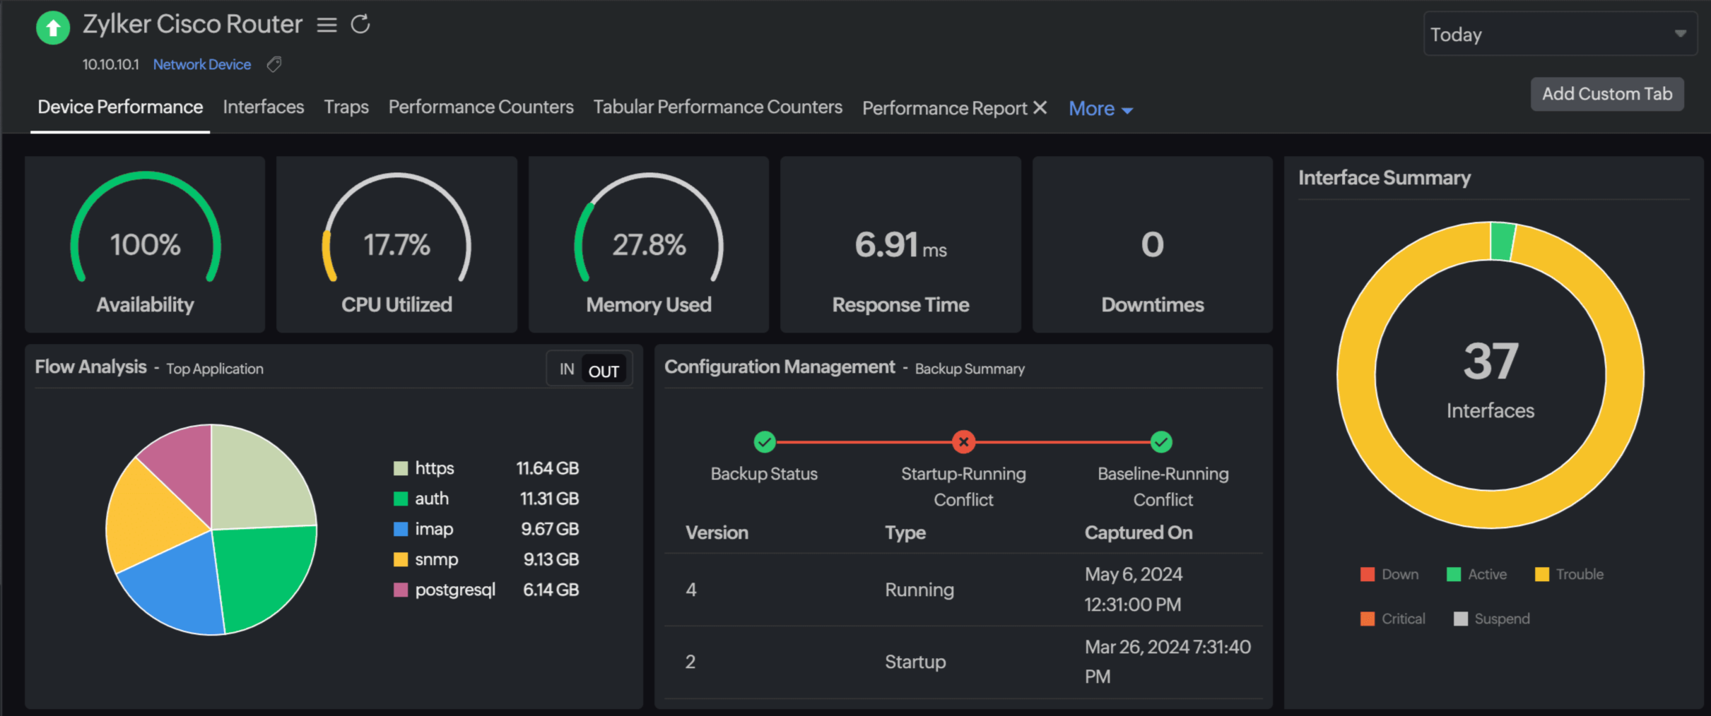Click the https color swatch in legend
1711x716 pixels.
click(401, 468)
